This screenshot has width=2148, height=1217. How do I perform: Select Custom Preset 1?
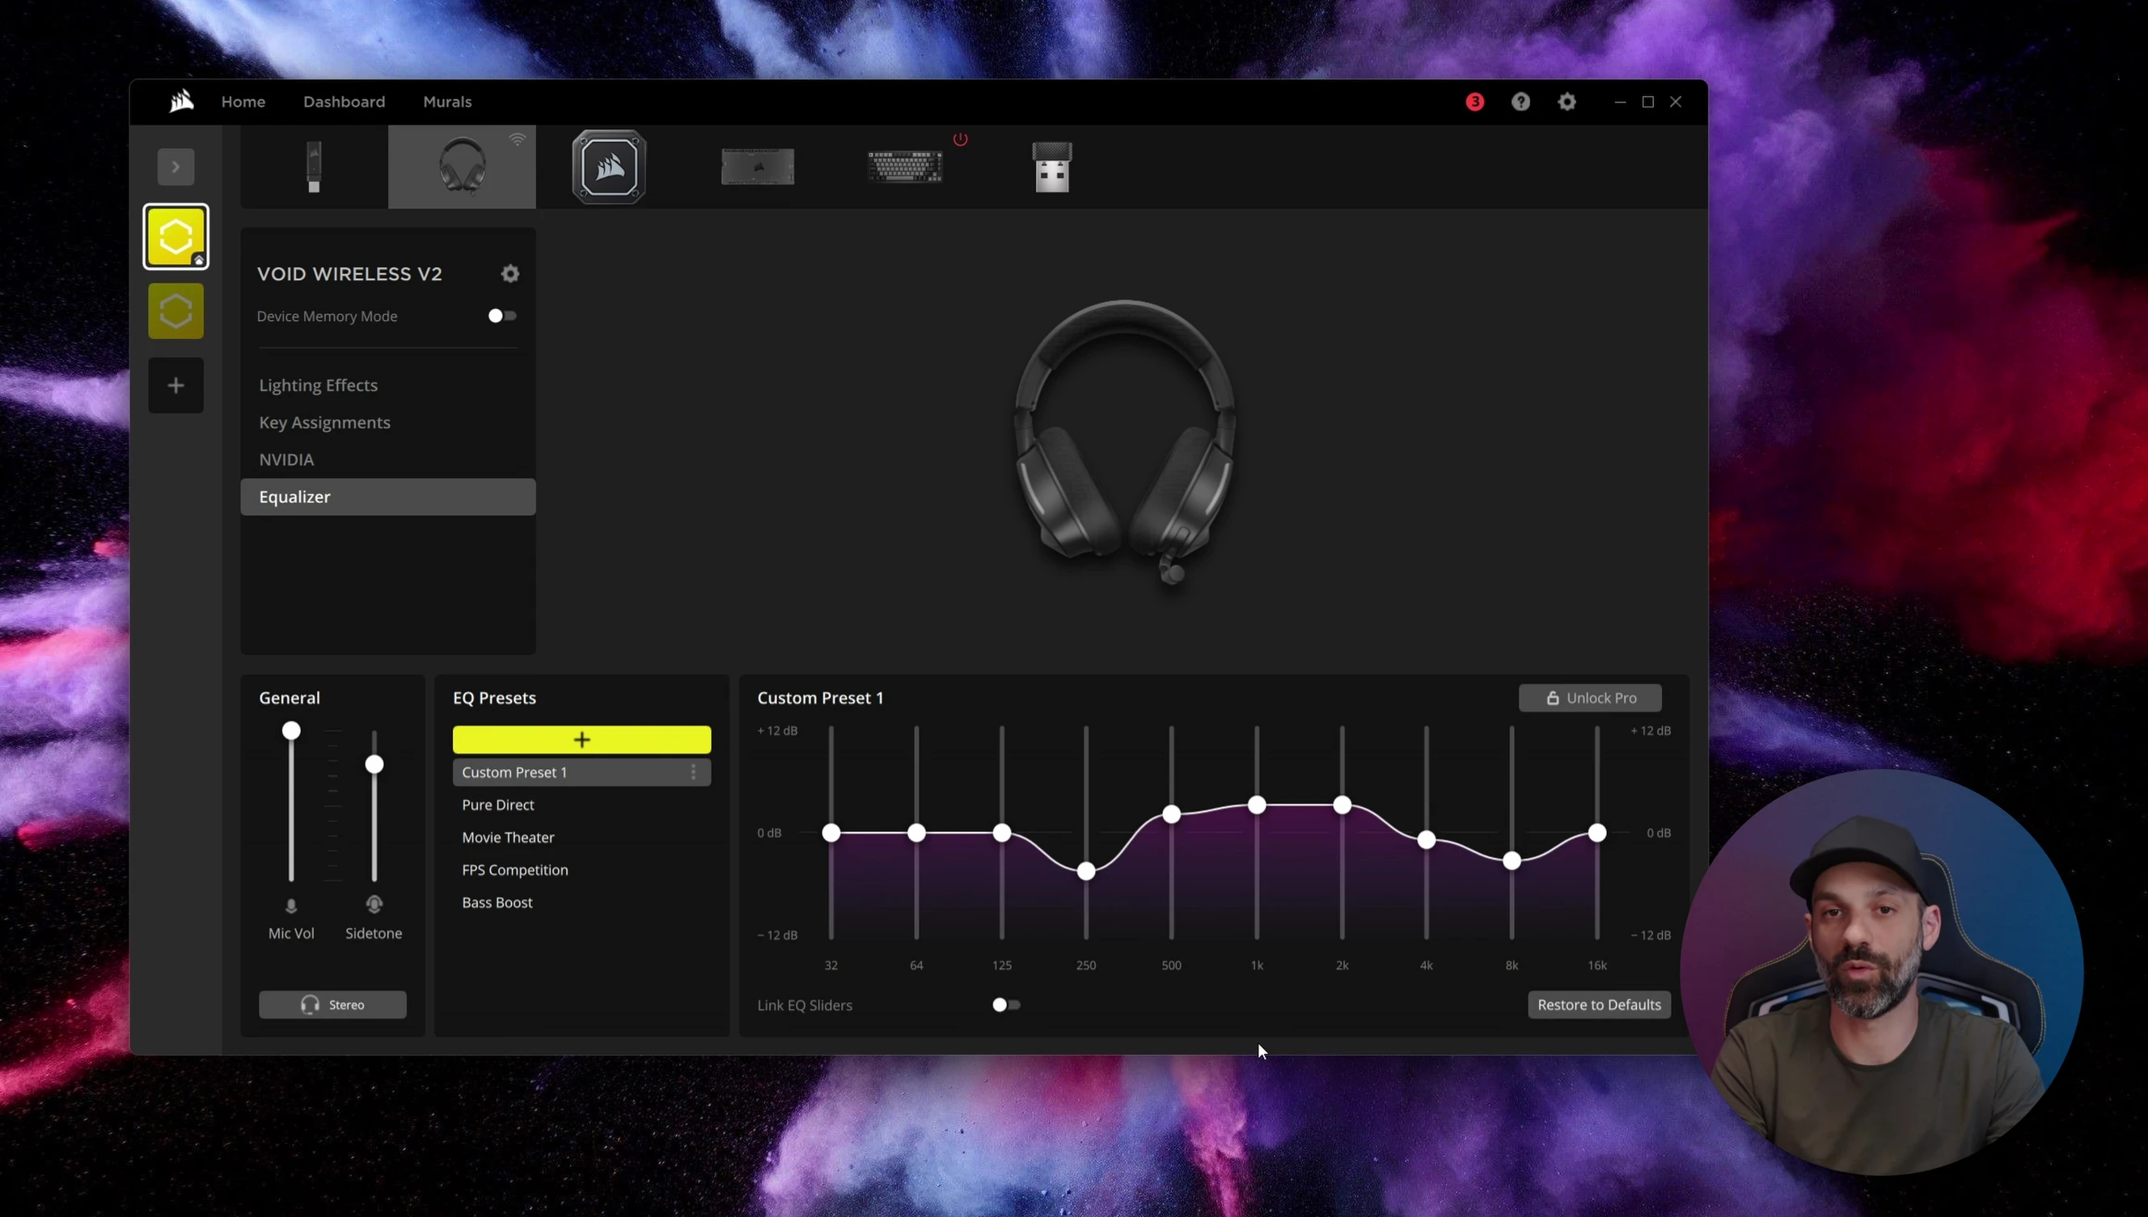tap(581, 772)
